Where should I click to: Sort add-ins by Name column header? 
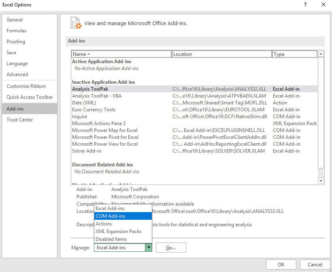tap(121, 54)
